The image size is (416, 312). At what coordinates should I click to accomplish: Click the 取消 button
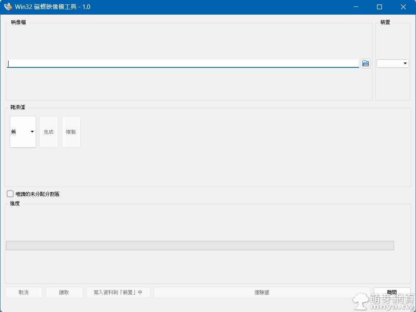24,292
